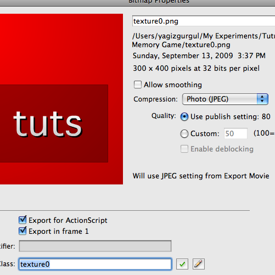Image resolution: width=275 pixels, height=275 pixels.
Task: Open the Photo (JPEG) compression menu
Action: click(225, 99)
